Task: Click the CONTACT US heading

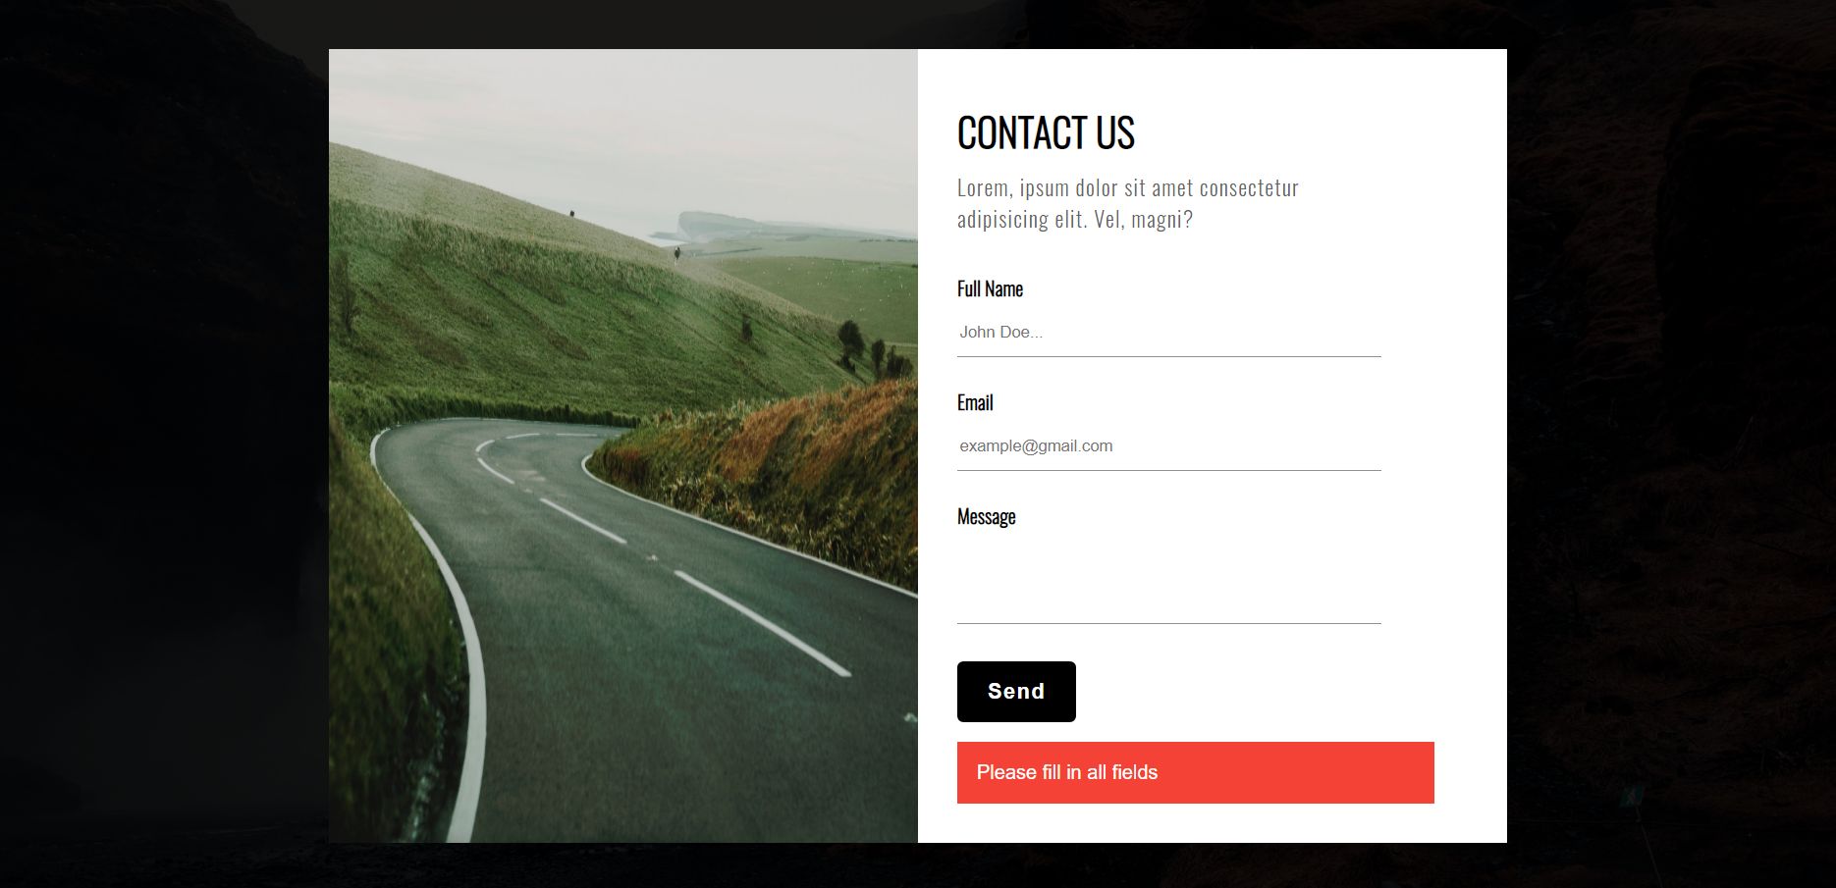Action: click(x=1046, y=132)
